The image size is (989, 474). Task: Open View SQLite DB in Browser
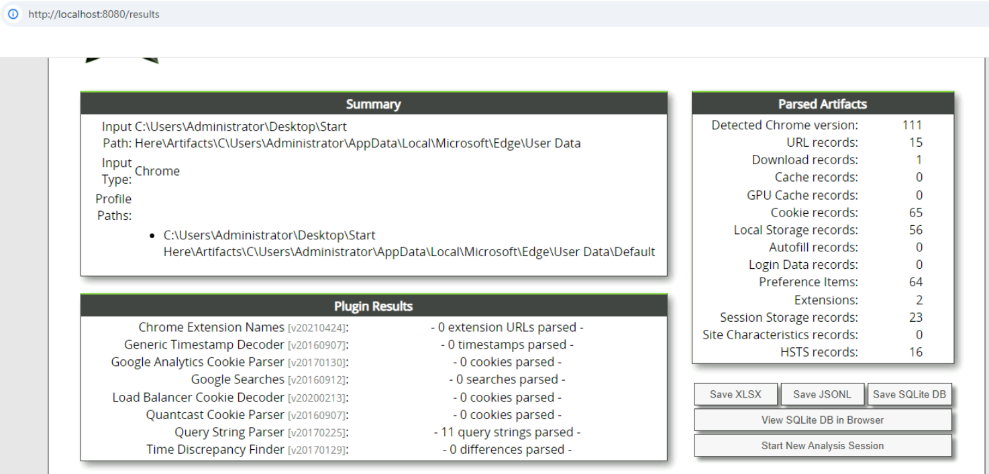pos(823,420)
